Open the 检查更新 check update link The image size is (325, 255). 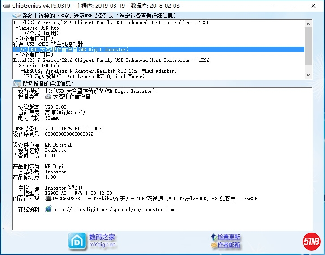(229, 237)
